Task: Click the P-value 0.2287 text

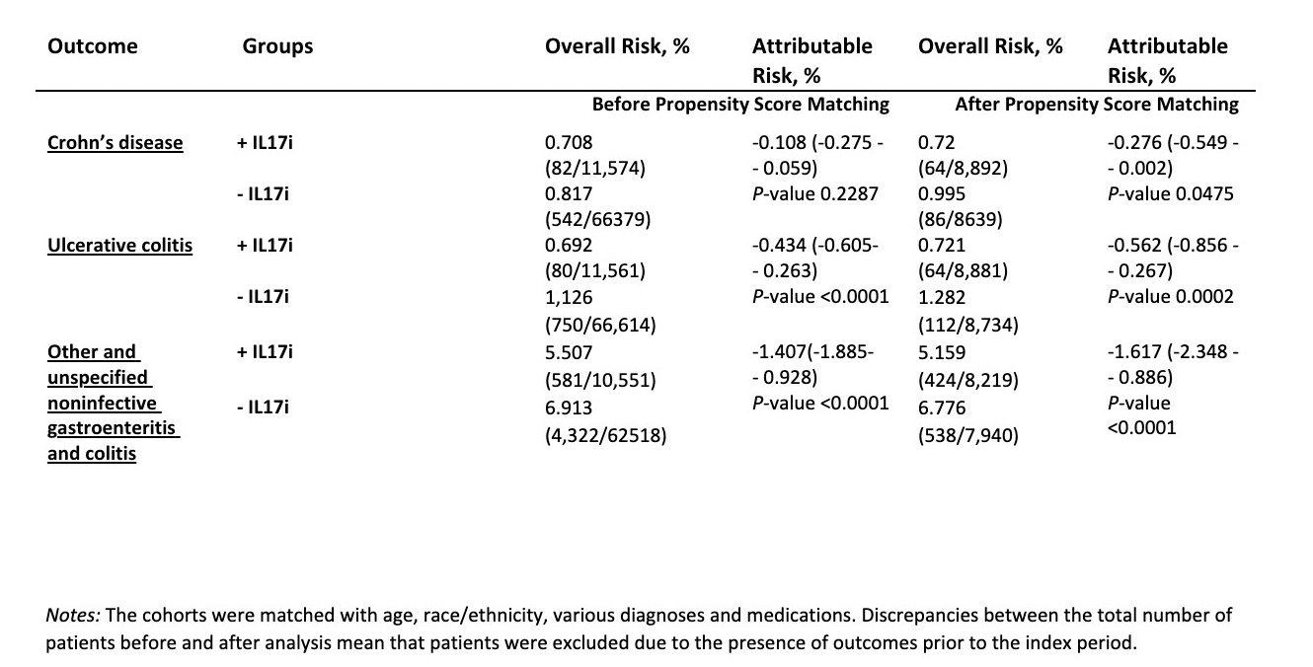Action: point(812,194)
